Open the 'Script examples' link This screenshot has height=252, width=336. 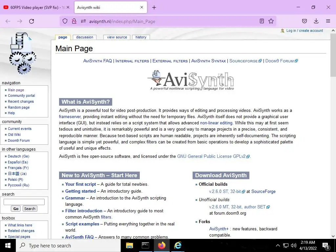[x=82, y=224]
